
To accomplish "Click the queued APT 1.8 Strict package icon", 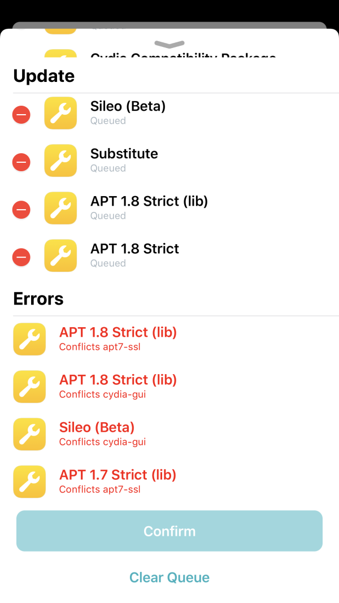I will pos(60,255).
